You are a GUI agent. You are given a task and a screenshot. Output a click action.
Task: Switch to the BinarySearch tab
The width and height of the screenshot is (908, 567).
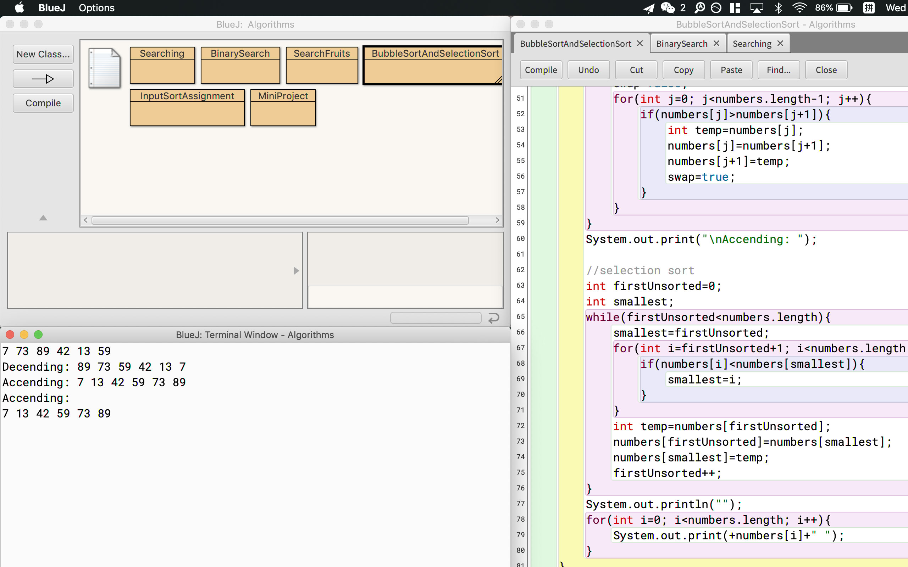pyautogui.click(x=681, y=44)
